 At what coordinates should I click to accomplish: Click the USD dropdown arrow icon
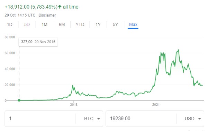(x=199, y=119)
